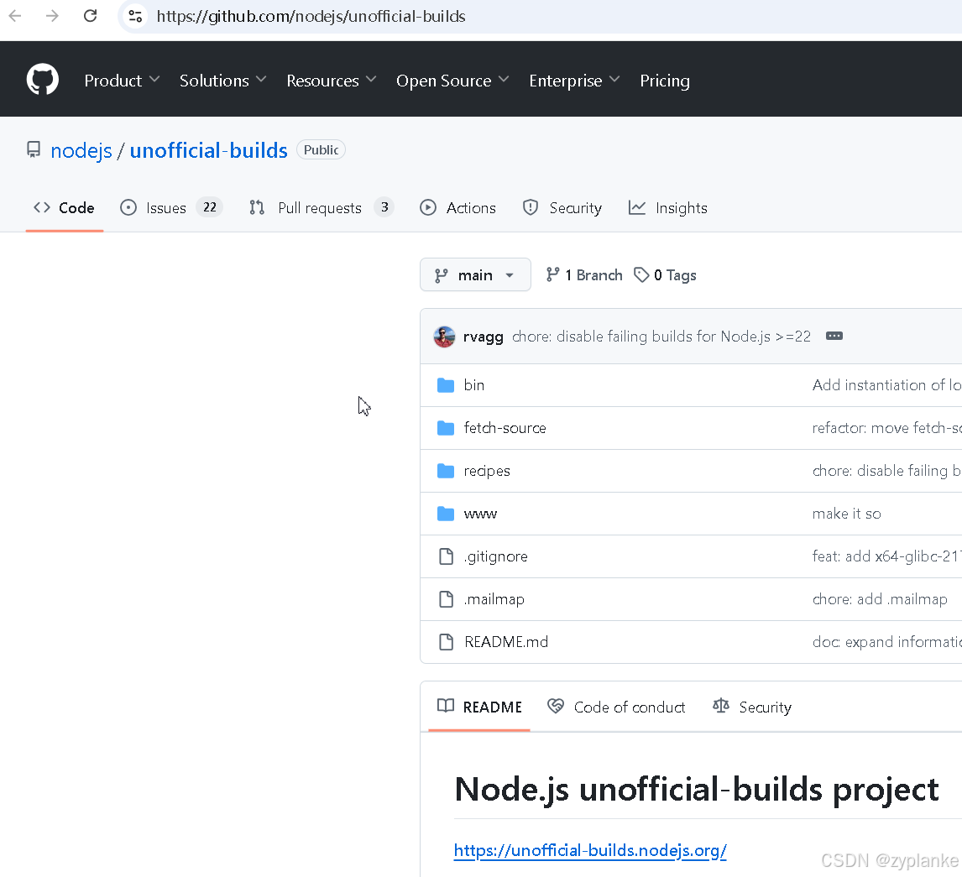Select the README tab
The image size is (962, 877).
(479, 707)
